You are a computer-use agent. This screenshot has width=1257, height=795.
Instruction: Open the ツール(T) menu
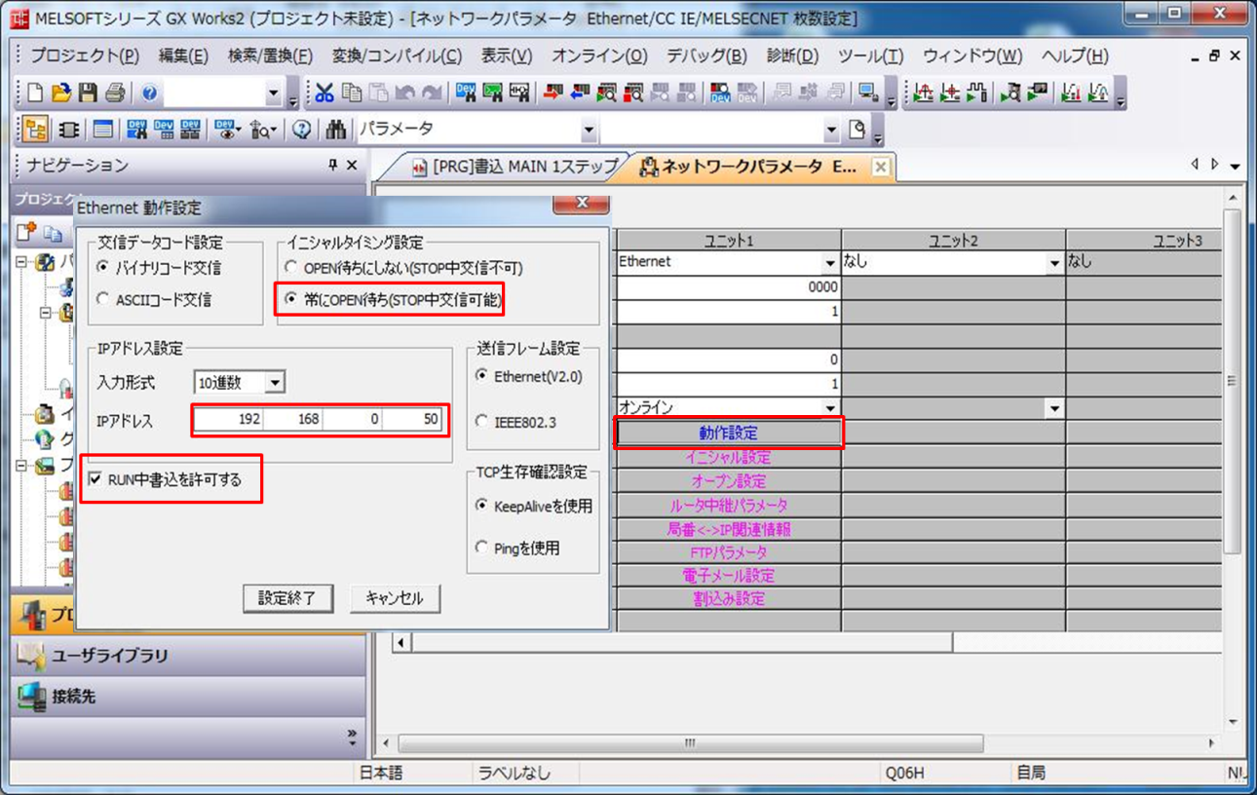(871, 56)
